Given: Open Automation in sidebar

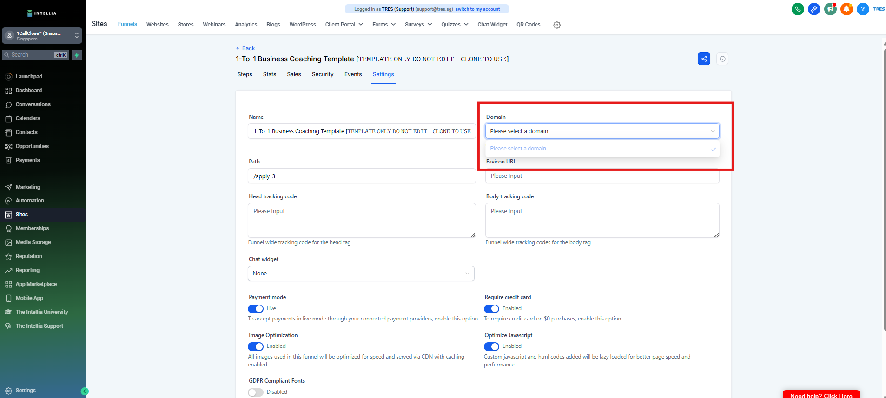Looking at the screenshot, I should tap(30, 201).
